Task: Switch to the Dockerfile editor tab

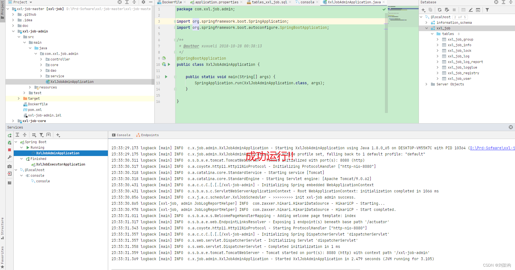Action: 172,2
